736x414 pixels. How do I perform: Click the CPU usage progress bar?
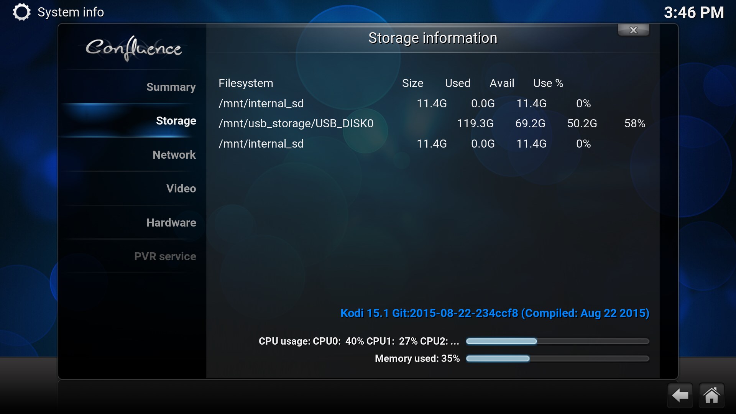pyautogui.click(x=558, y=341)
